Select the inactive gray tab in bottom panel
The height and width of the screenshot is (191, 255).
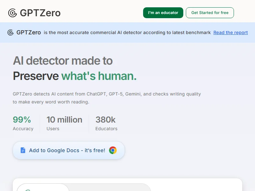[x=110, y=188]
